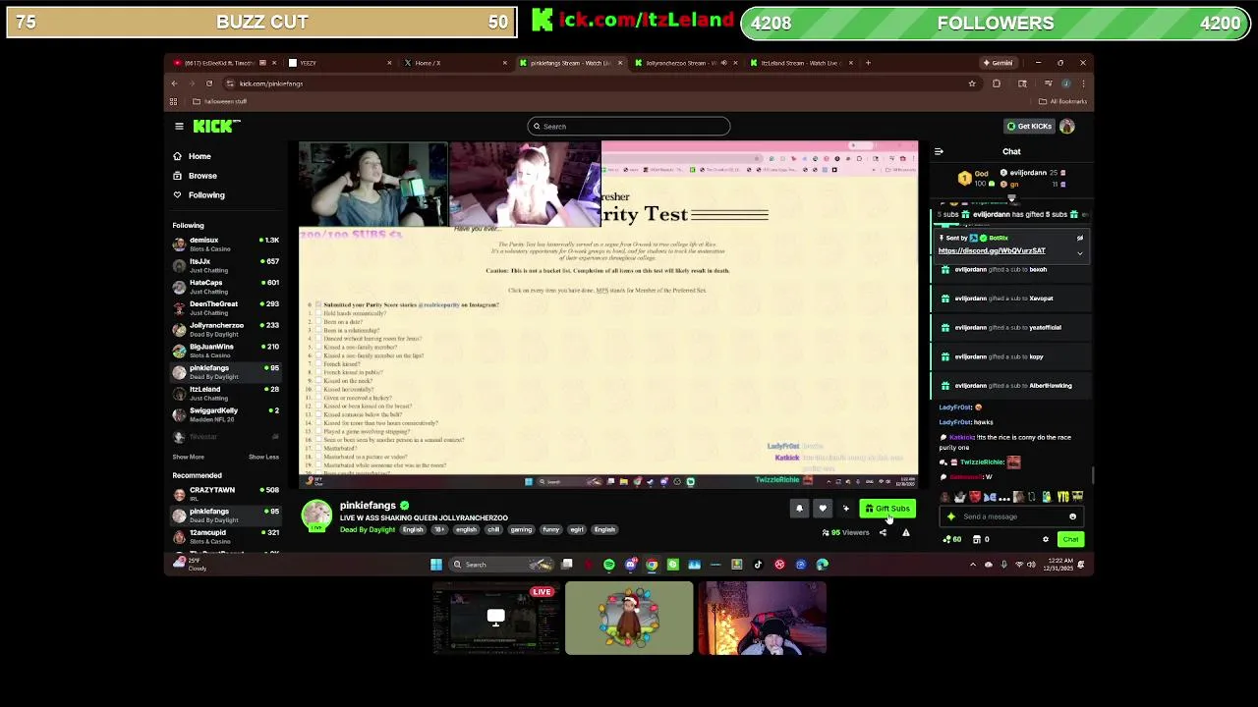
Task: Open the halloween stuff bookmark folder
Action: 220,101
